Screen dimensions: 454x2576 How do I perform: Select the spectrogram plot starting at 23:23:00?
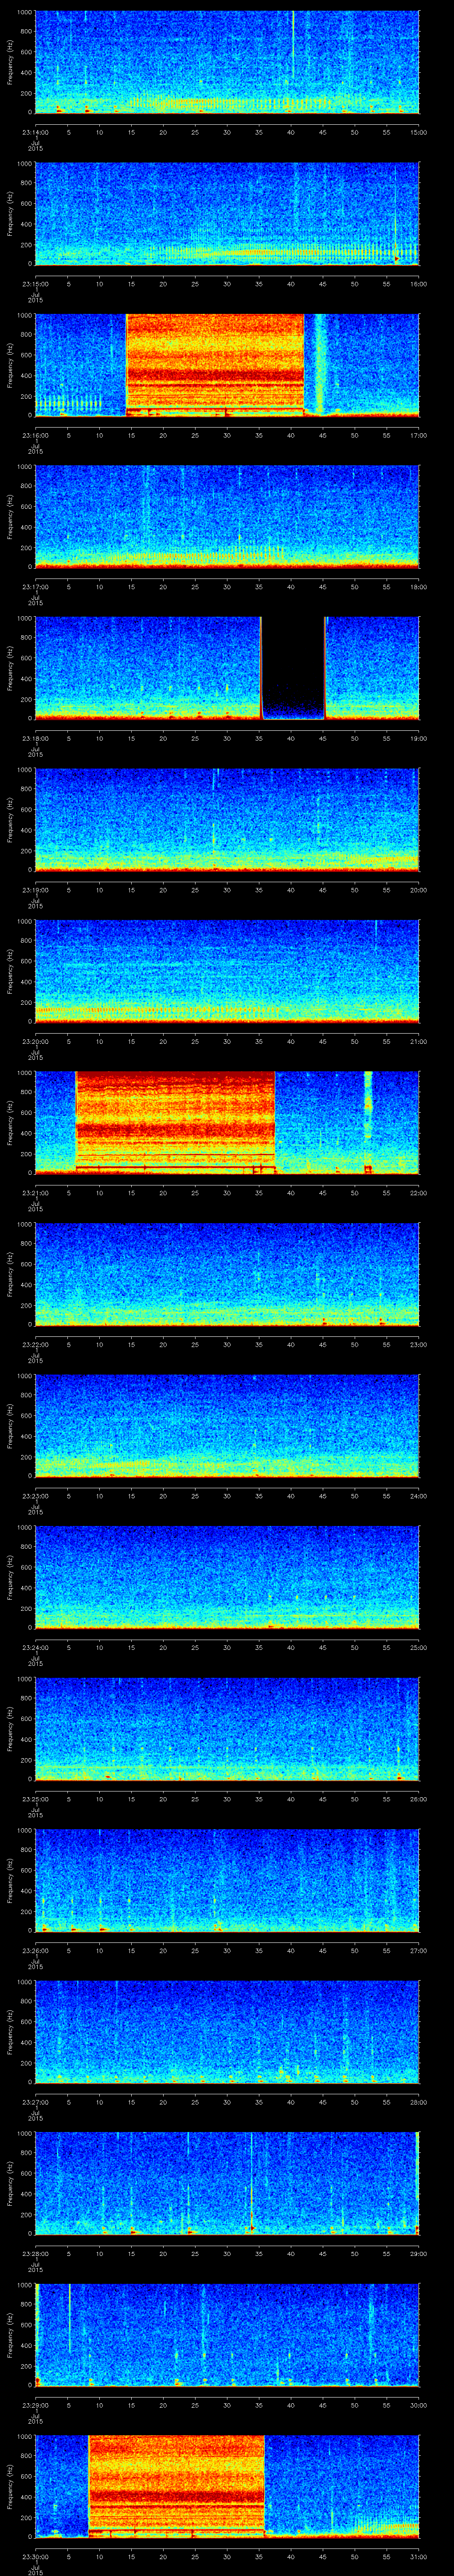[227, 1426]
